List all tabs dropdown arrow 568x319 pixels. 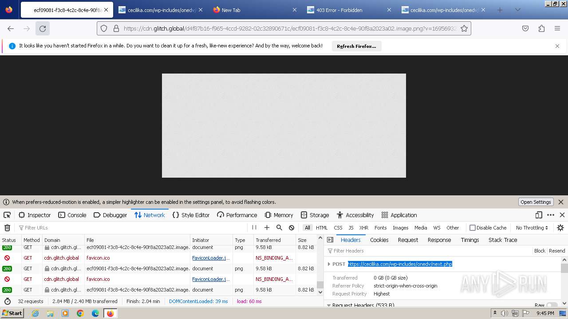point(517,10)
